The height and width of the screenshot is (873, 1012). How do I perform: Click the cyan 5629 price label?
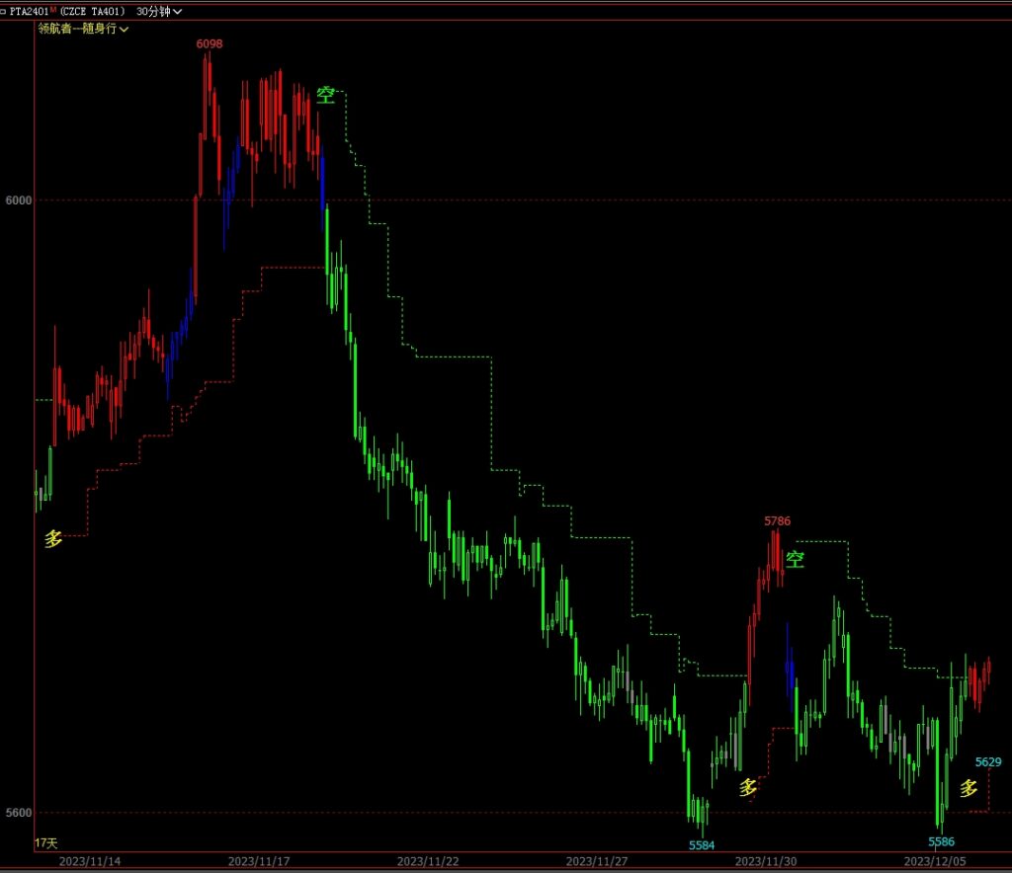(x=988, y=761)
